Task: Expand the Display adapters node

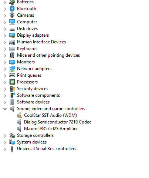Action: (5, 36)
